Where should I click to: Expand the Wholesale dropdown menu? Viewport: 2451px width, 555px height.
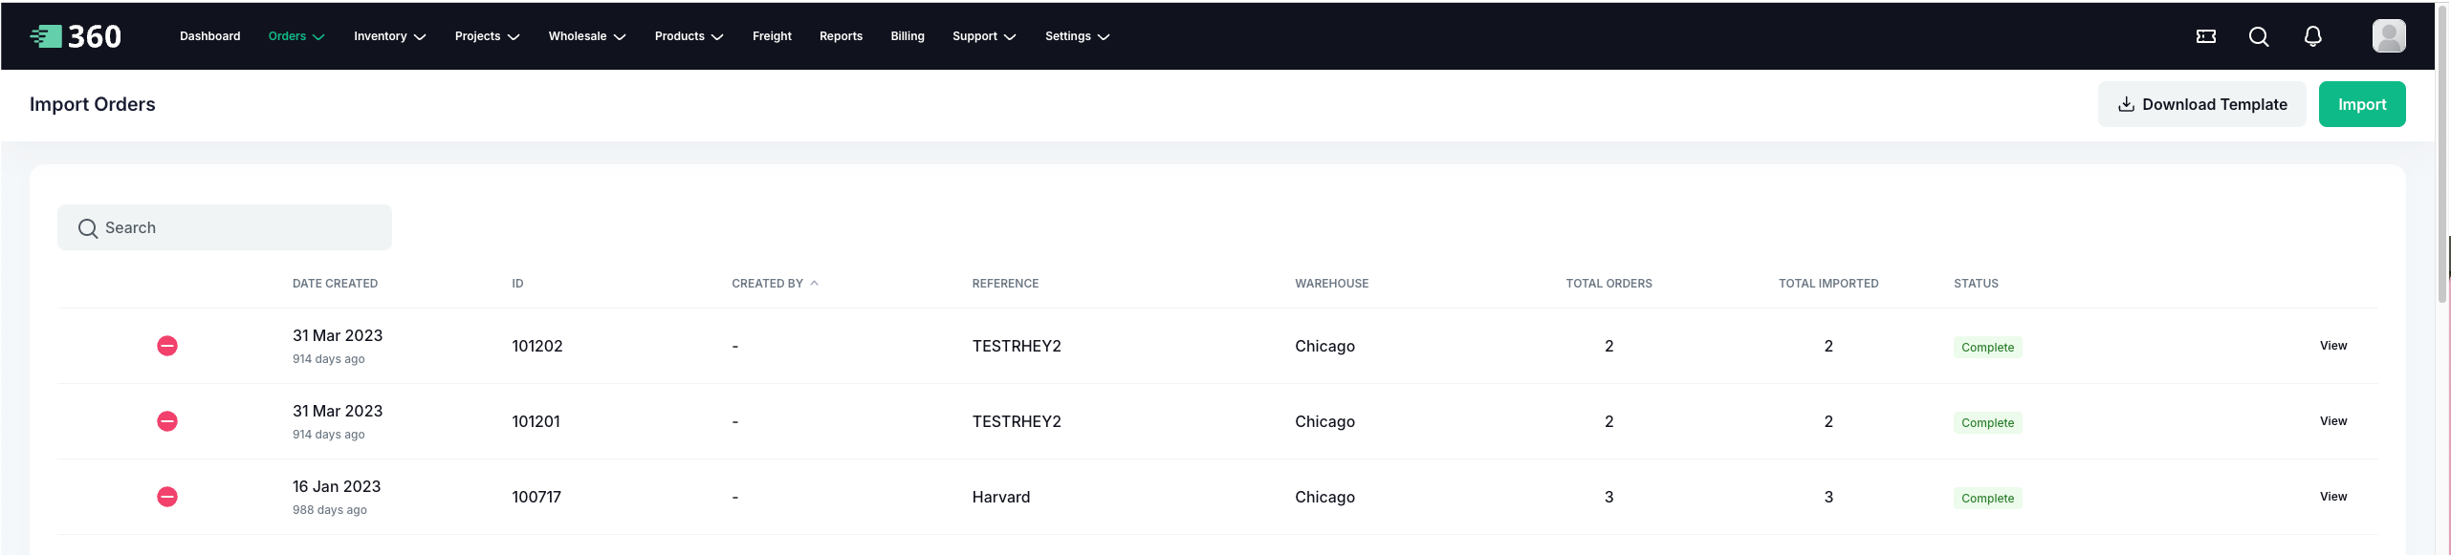click(x=586, y=36)
